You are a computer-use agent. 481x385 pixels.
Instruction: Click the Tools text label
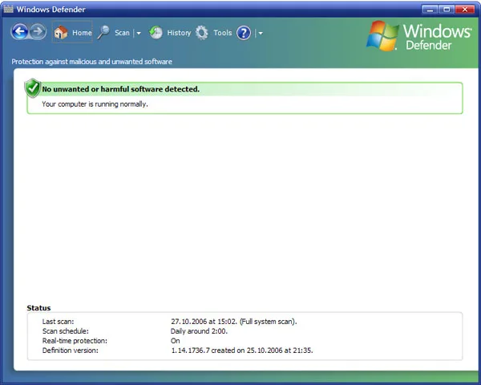(223, 33)
